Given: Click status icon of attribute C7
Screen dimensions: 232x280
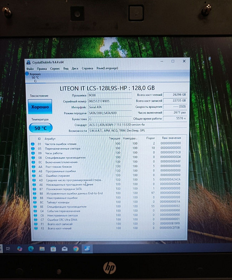Looking at the screenshot, I should [x=35, y=220].
